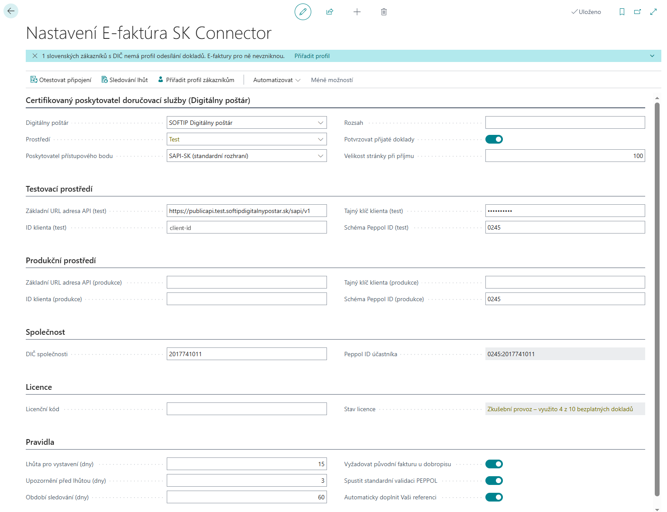This screenshot has height=512, width=667.
Task: Click Základní URL adresa API (produkce) field
Action: coord(247,282)
